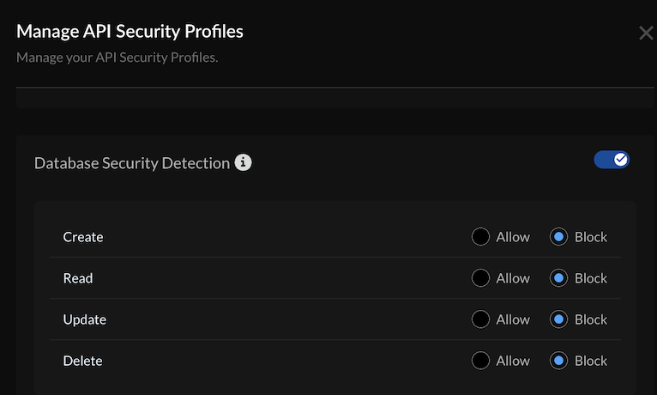657x395 pixels.
Task: Pick Block radio for Delete operation
Action: [x=559, y=361]
